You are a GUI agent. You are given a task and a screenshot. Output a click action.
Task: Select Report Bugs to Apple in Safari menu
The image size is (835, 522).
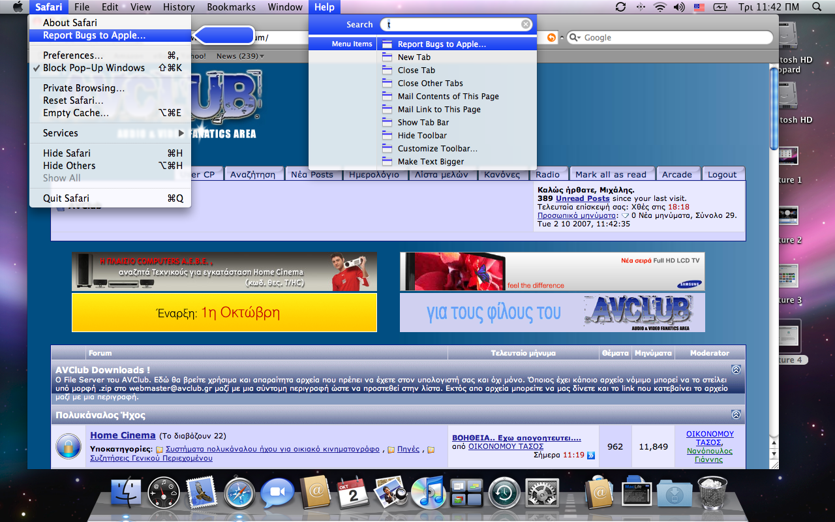click(x=110, y=35)
